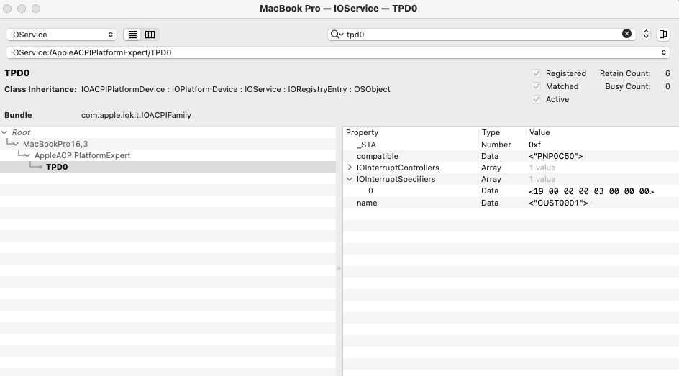The image size is (679, 376).
Task: Collapse the MacBookPro16,3 tree node
Action: click(16, 144)
